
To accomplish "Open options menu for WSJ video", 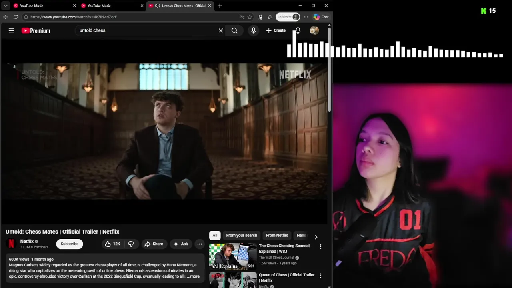I will 320,247.
